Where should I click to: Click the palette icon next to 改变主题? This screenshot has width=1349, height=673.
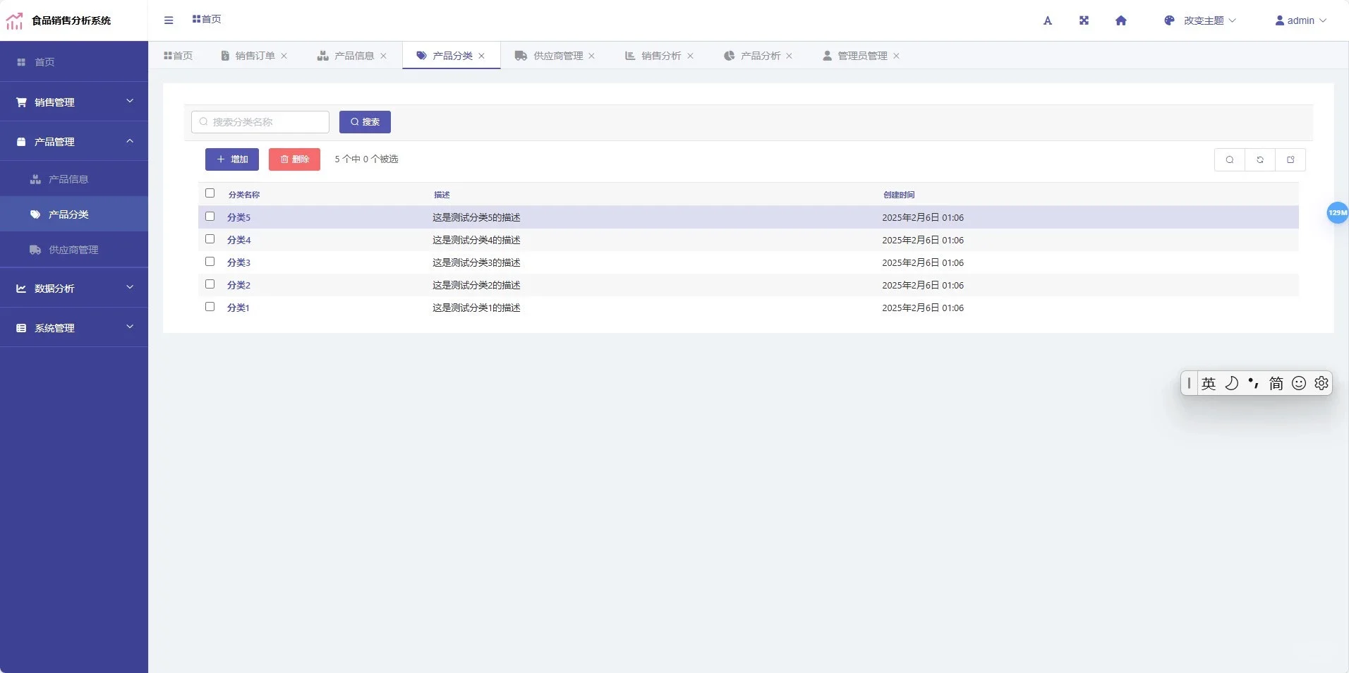[x=1169, y=20]
